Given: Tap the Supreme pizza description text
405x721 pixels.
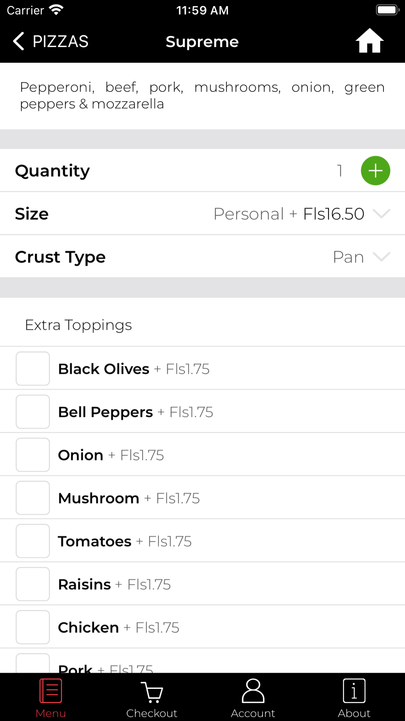Looking at the screenshot, I should point(202,96).
